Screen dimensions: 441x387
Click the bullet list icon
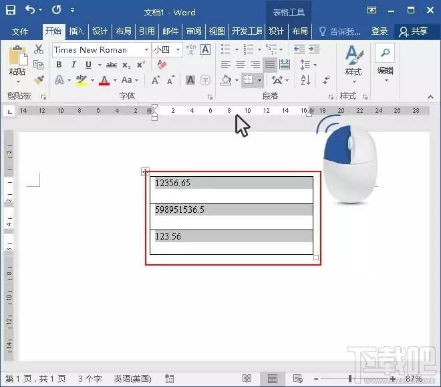tap(226, 49)
